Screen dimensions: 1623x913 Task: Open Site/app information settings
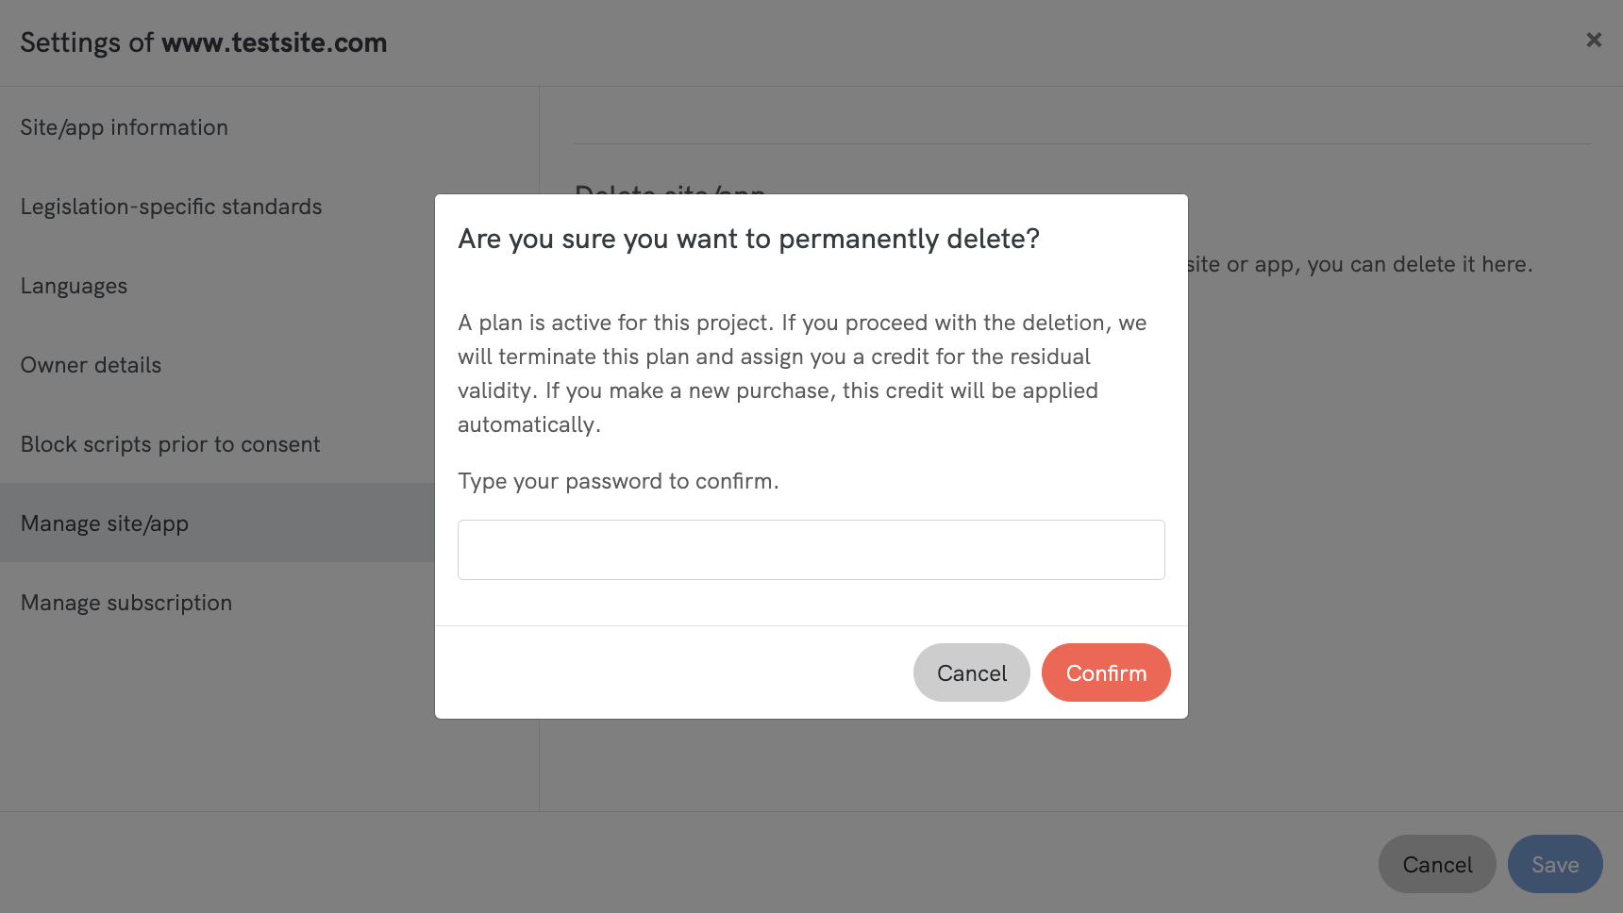(125, 127)
